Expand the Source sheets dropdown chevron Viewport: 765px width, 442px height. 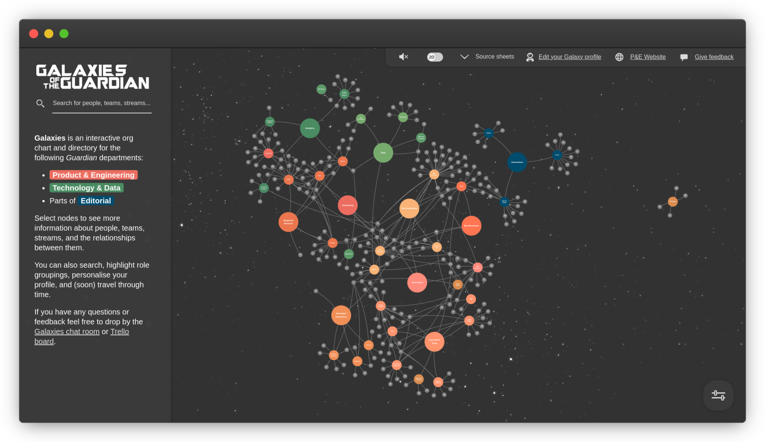(x=464, y=57)
